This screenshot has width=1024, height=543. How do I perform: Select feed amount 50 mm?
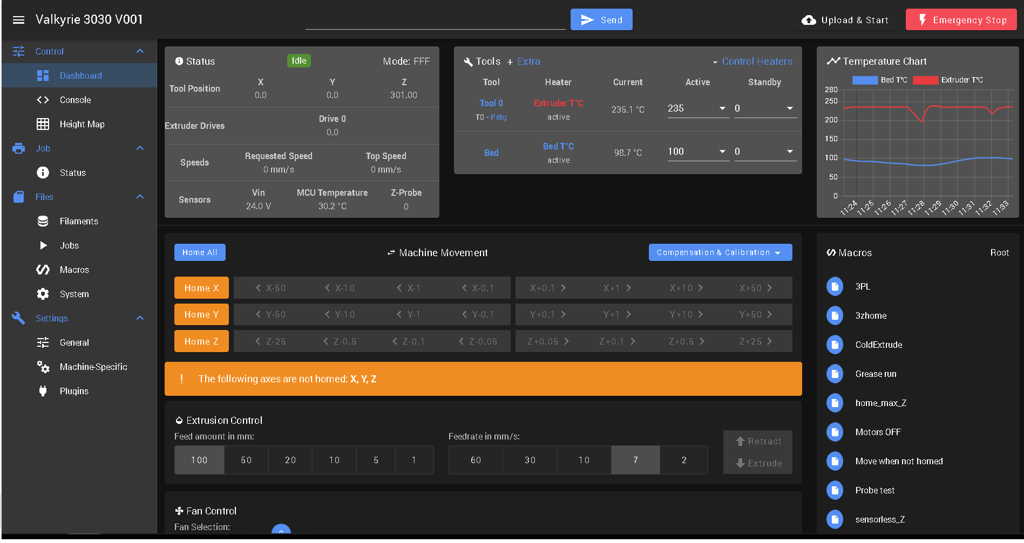coord(246,460)
